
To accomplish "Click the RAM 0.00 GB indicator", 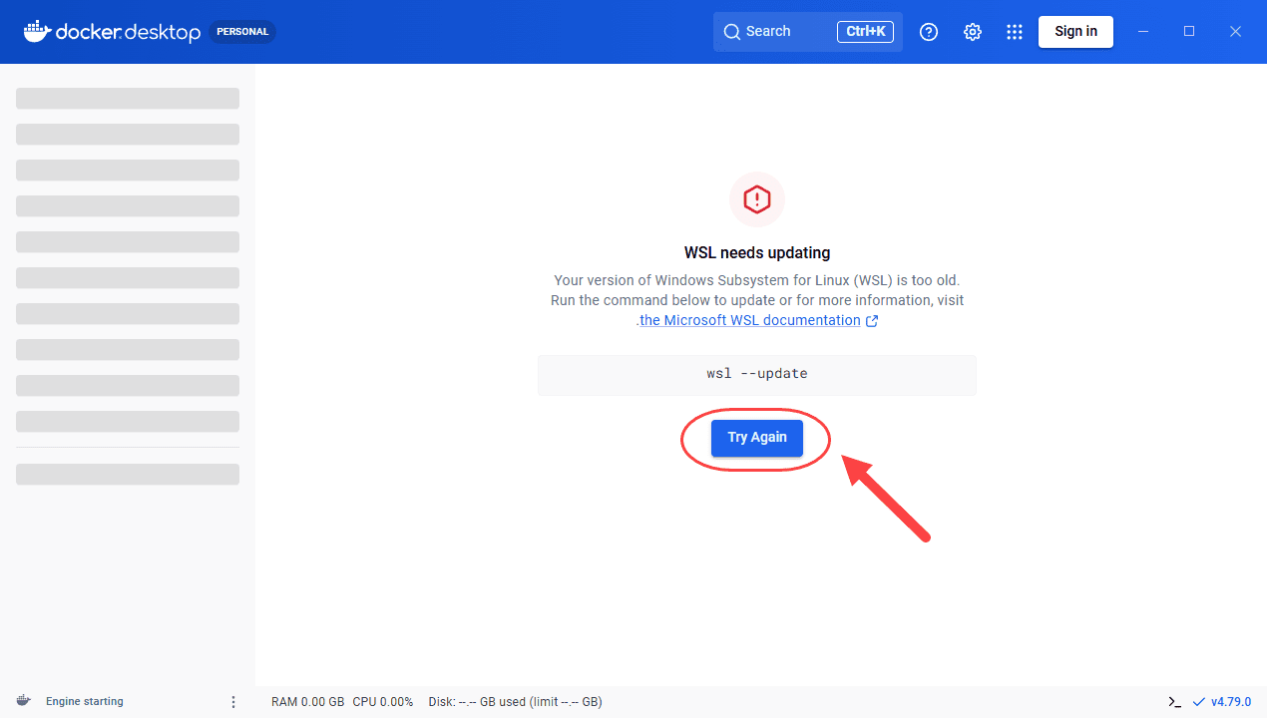I will coord(307,702).
